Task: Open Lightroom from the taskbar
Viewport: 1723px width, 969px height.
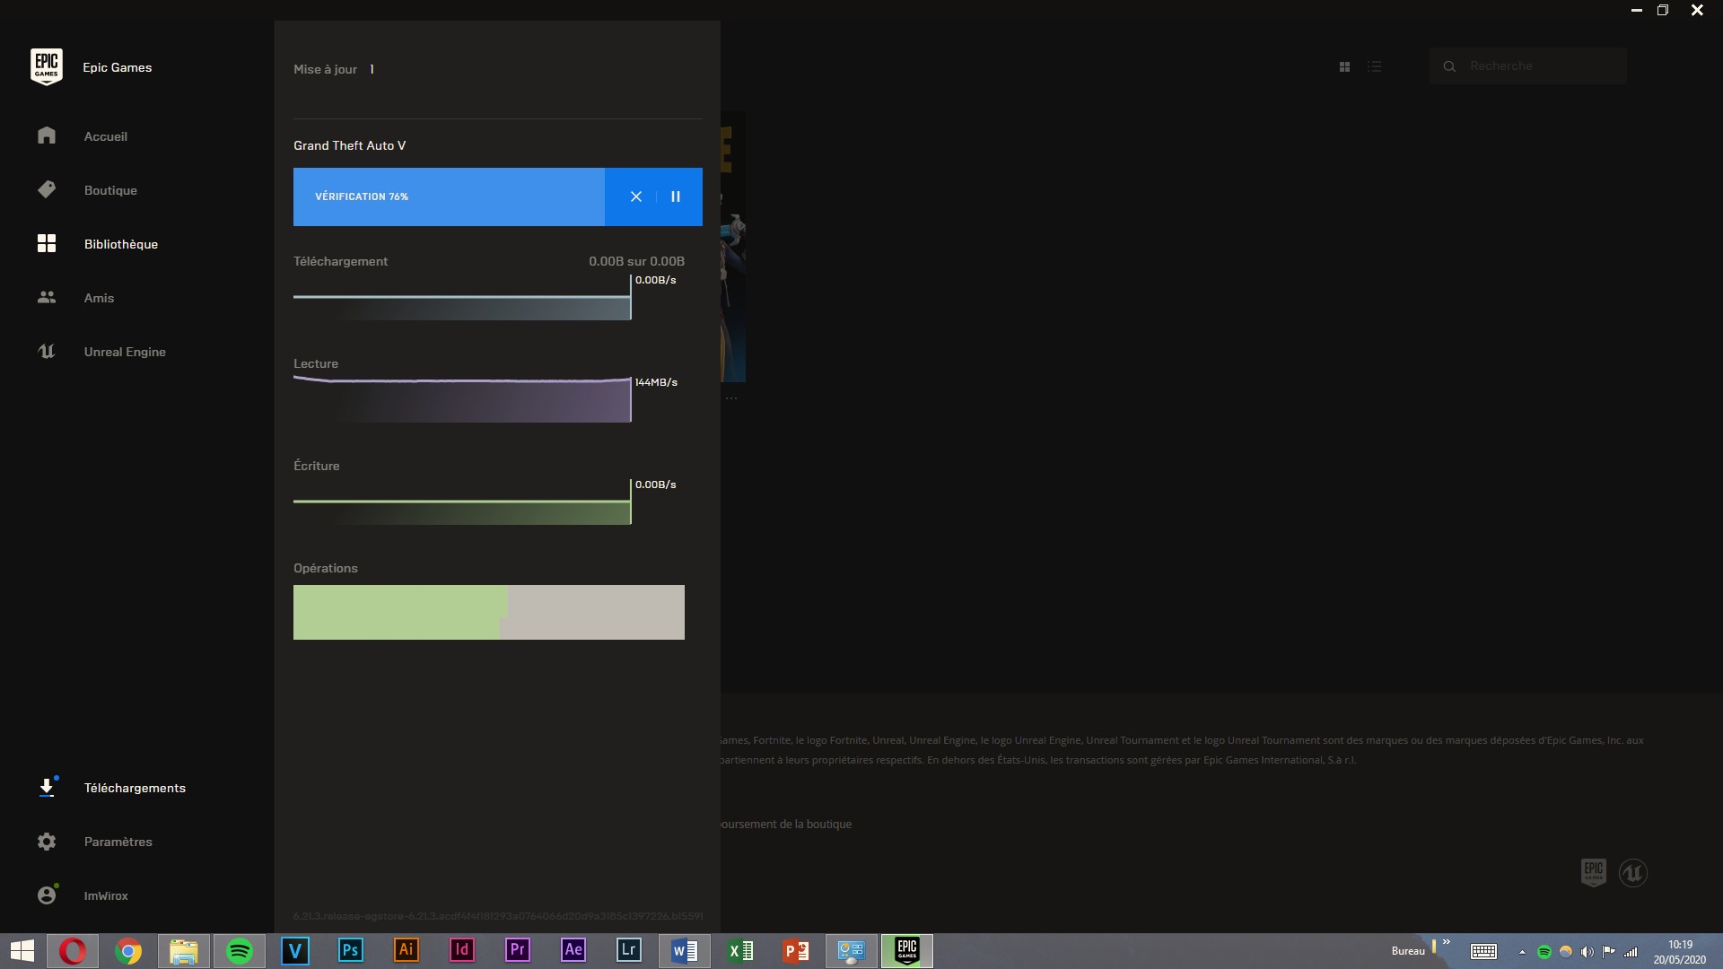Action: 629,951
